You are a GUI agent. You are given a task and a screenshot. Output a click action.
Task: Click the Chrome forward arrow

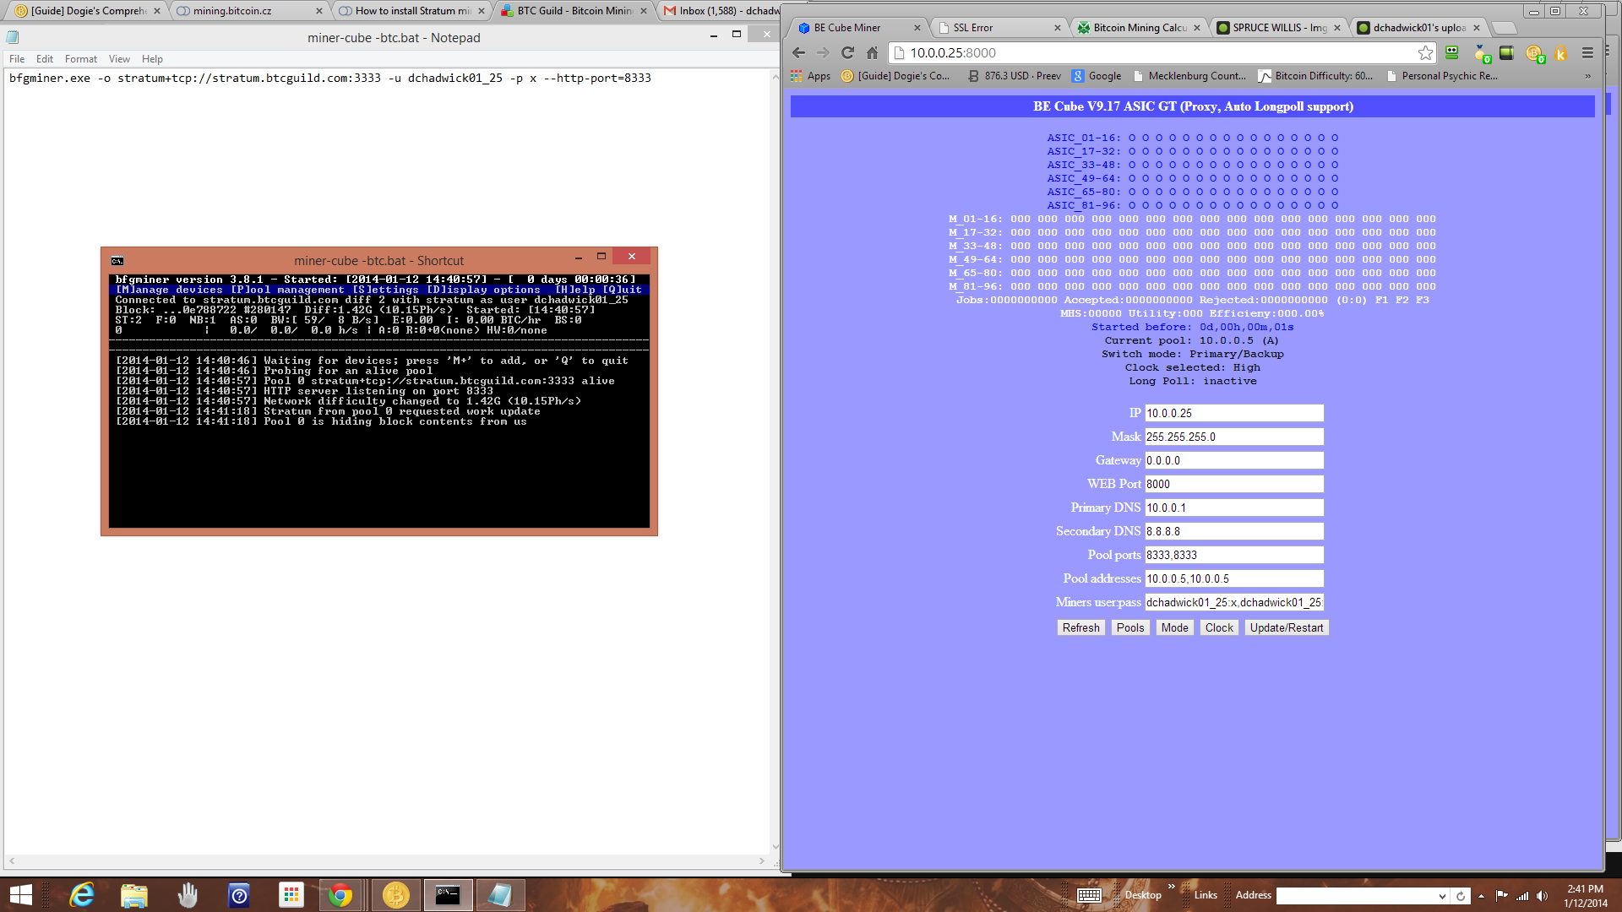coord(823,52)
